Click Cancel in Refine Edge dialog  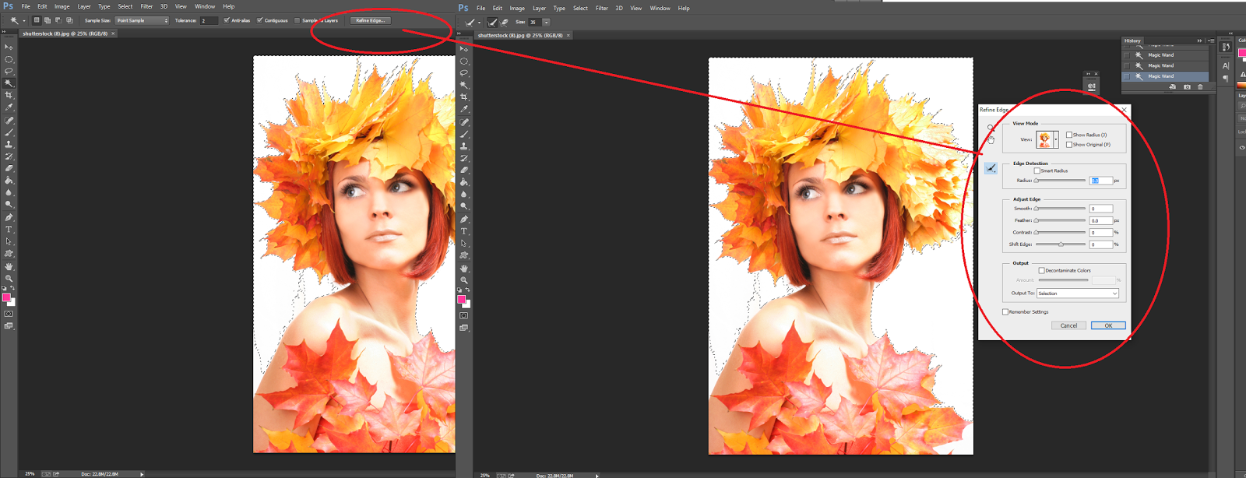point(1069,325)
